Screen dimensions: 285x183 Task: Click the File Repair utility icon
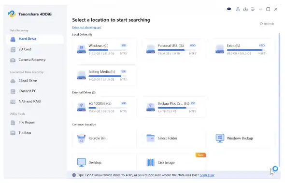tap(13, 123)
